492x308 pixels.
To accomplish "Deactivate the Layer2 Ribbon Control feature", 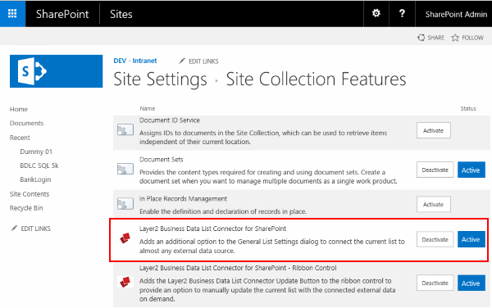I will coord(435,283).
